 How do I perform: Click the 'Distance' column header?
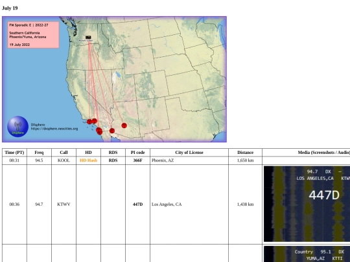(x=245, y=153)
